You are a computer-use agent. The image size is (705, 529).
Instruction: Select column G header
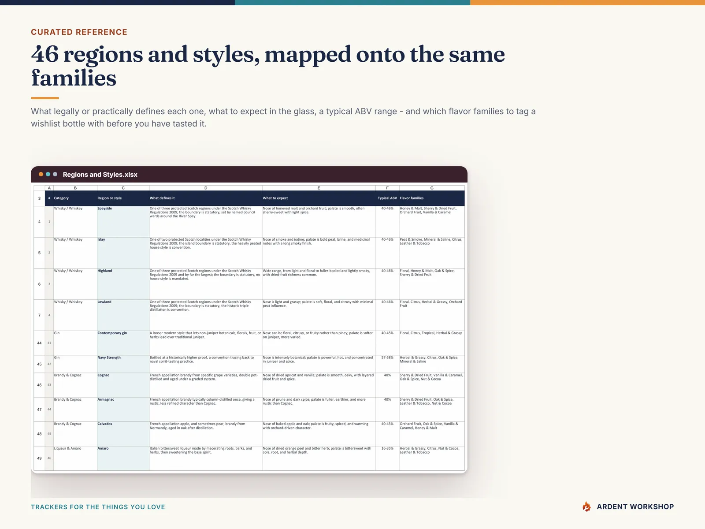pyautogui.click(x=432, y=188)
